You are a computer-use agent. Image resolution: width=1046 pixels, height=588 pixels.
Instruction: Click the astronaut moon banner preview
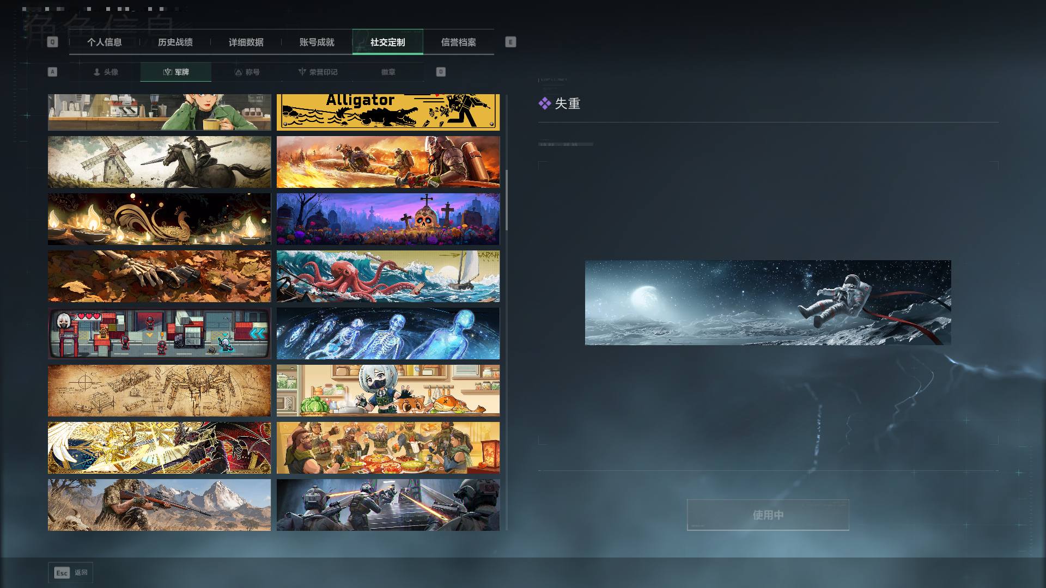pos(768,303)
